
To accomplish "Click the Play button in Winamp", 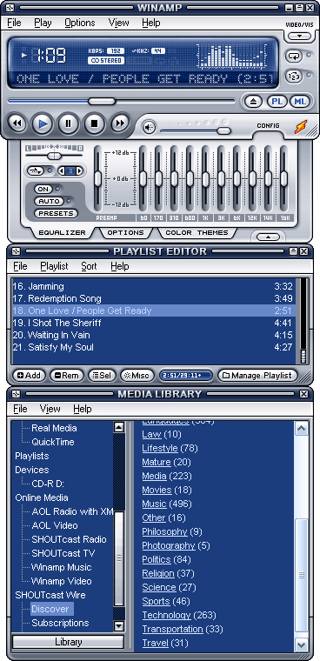I will pyautogui.click(x=43, y=124).
